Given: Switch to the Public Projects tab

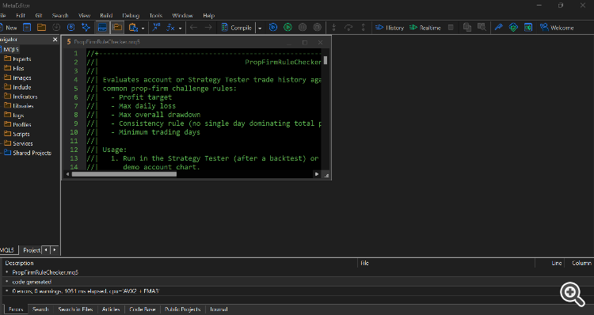Looking at the screenshot, I should [x=183, y=309].
